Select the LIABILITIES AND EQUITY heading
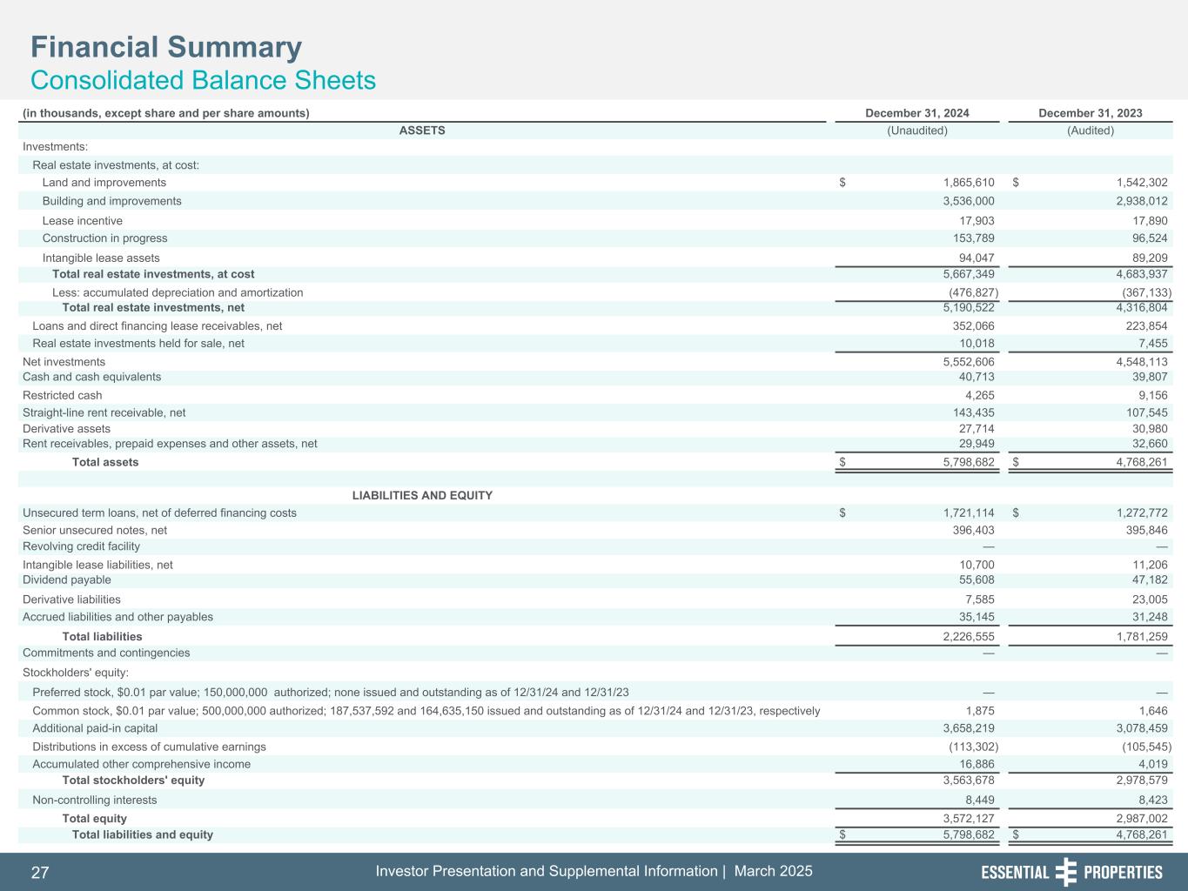This screenshot has width=1188, height=891. pyautogui.click(x=422, y=495)
